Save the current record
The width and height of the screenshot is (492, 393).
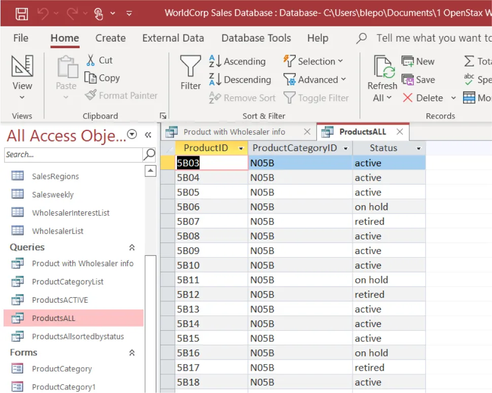[x=419, y=79]
